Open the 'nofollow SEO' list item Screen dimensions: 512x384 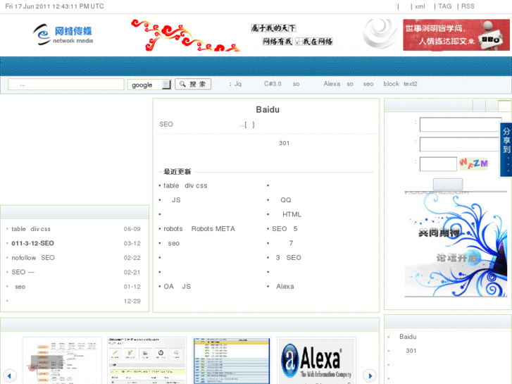pyautogui.click(x=33, y=258)
